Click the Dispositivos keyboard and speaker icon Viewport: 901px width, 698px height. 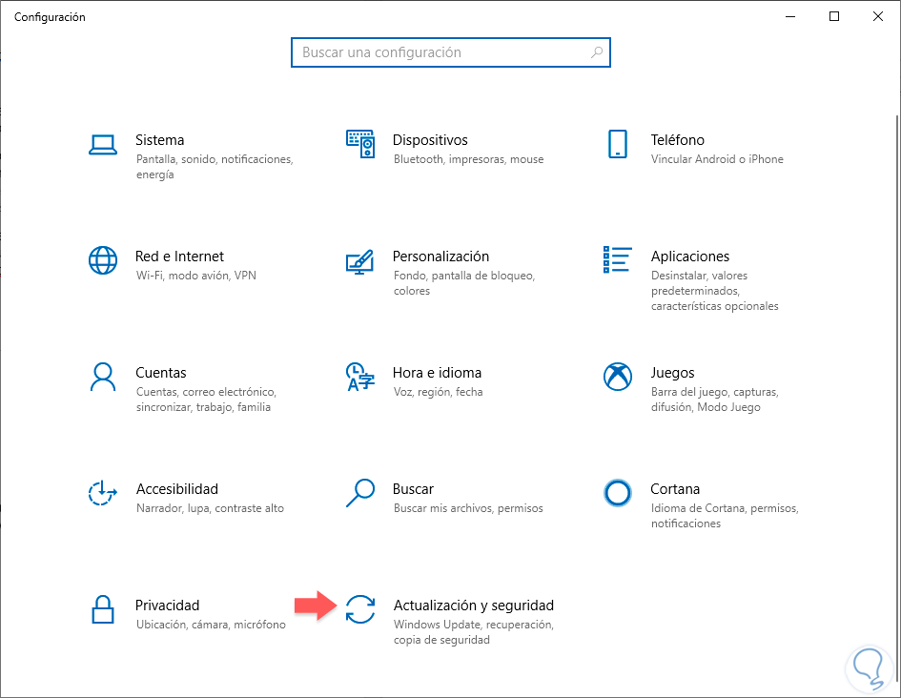(360, 144)
